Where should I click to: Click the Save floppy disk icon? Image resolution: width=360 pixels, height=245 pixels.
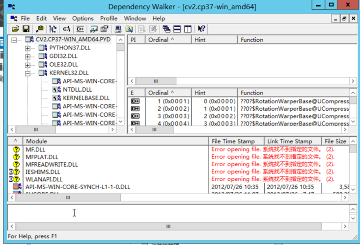[26, 29]
